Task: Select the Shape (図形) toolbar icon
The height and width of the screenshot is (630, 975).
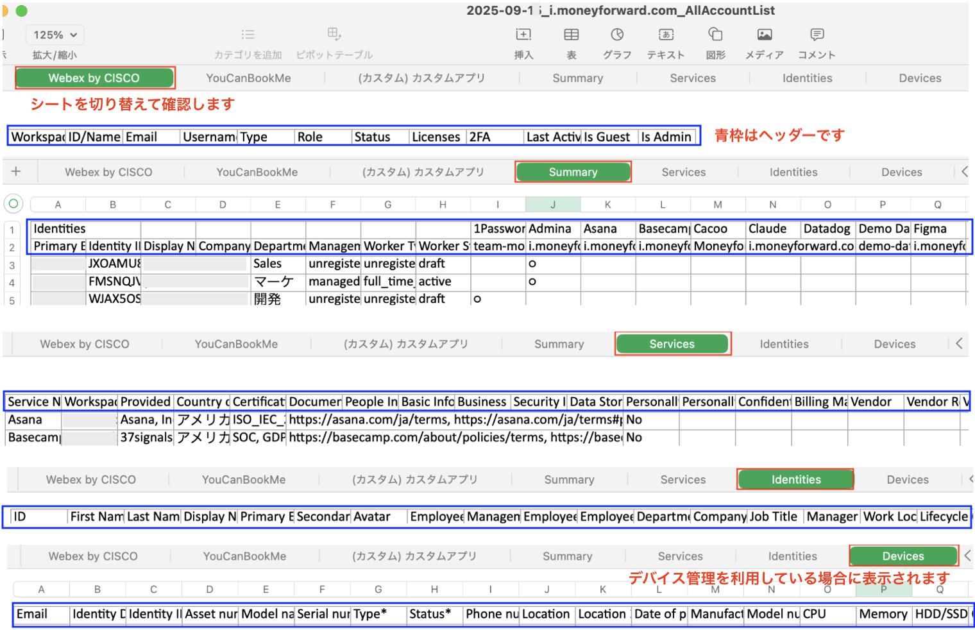Action: coord(715,35)
